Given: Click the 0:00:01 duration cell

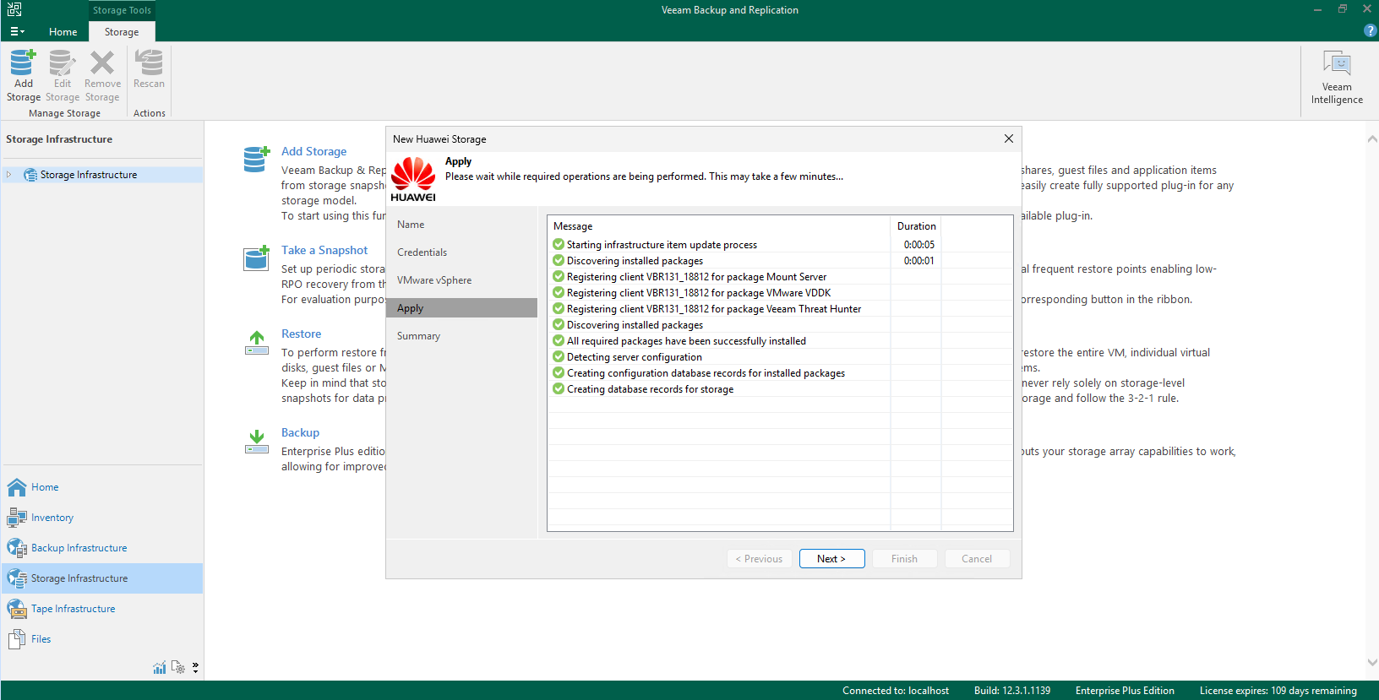Looking at the screenshot, I should [x=918, y=261].
